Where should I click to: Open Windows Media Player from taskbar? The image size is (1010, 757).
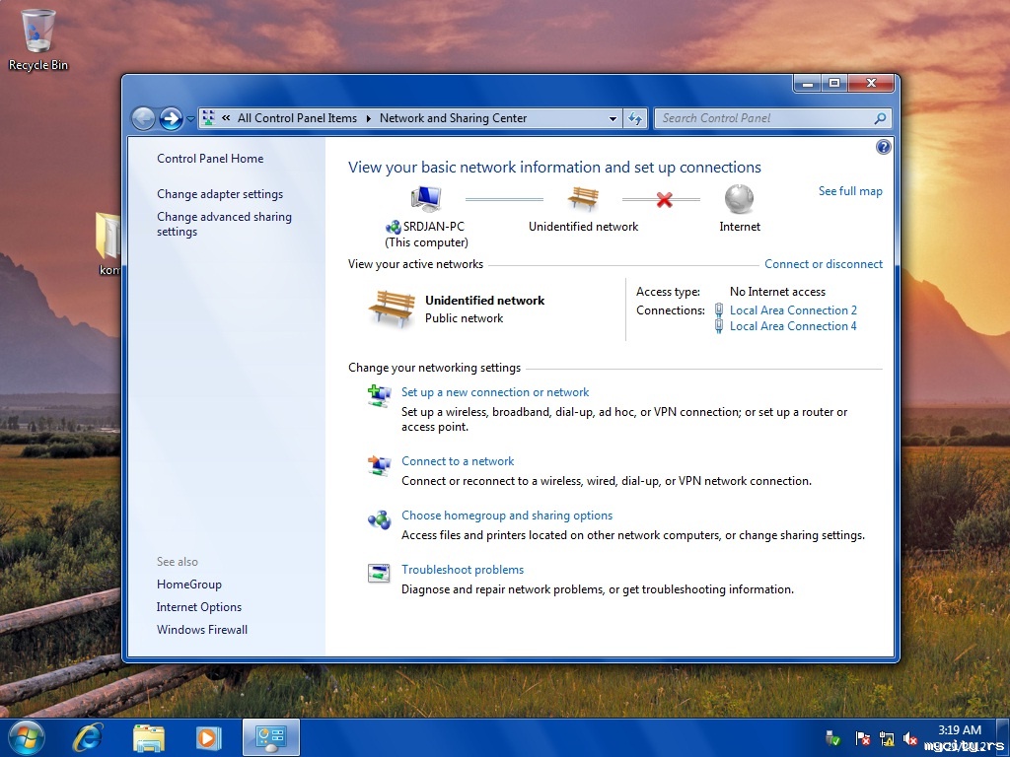[x=208, y=736]
